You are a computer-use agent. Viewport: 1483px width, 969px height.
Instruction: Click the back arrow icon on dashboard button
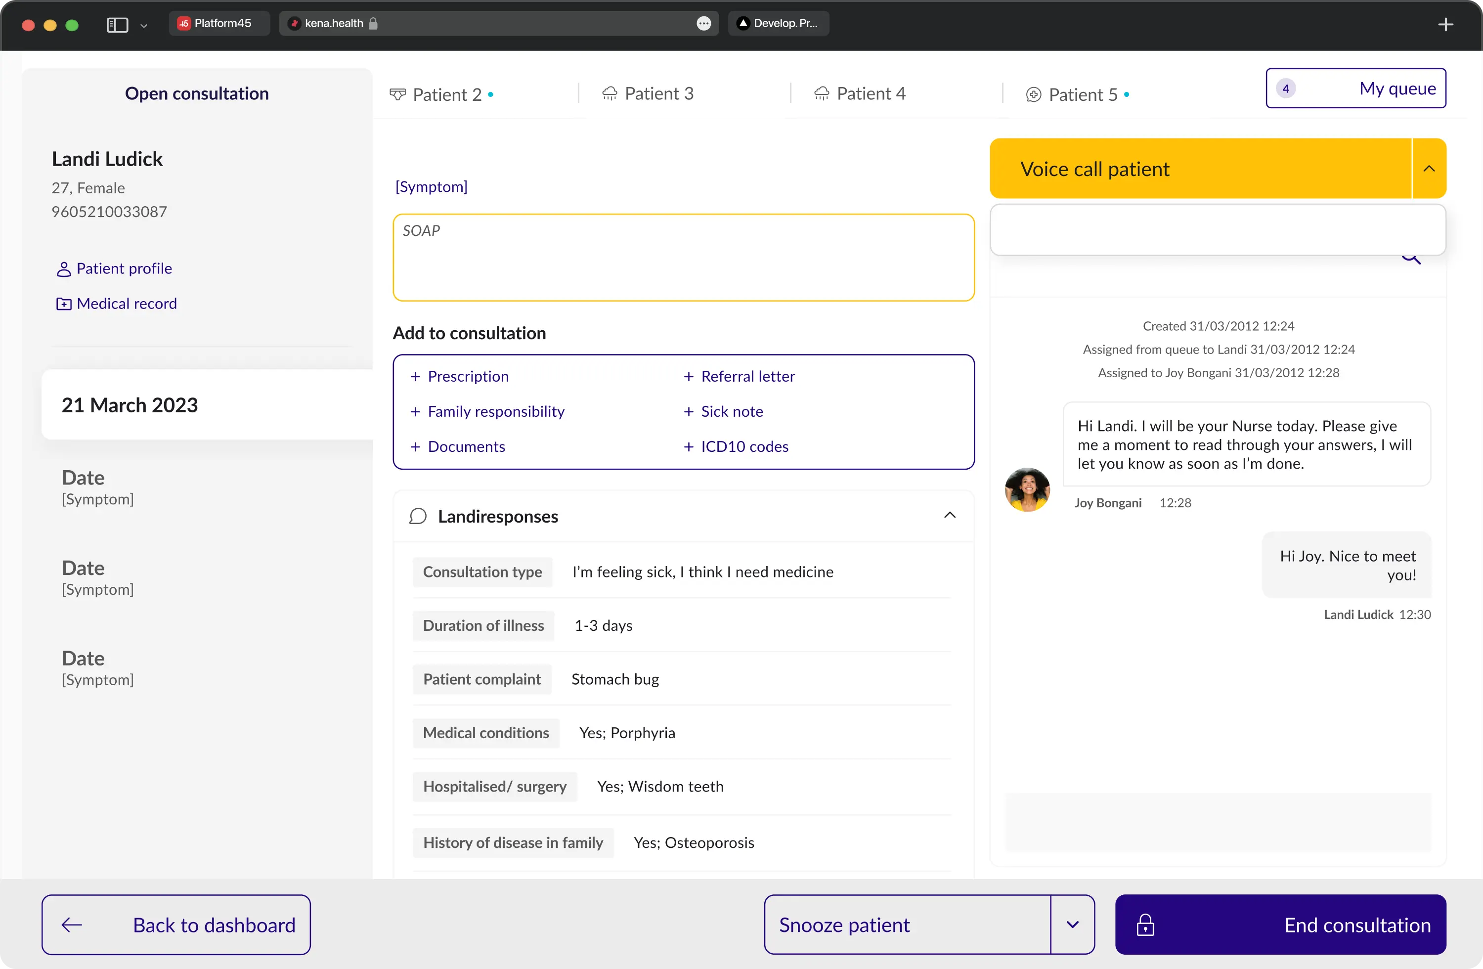pos(72,925)
